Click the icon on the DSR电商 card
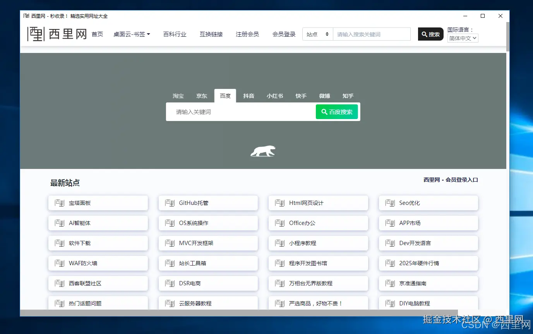Viewport: 533px width, 334px height. (x=170, y=283)
